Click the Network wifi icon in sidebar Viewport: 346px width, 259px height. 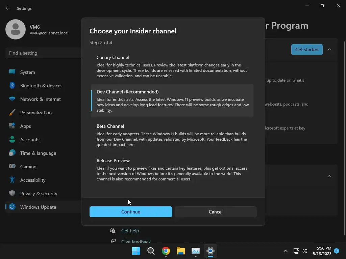click(12, 99)
